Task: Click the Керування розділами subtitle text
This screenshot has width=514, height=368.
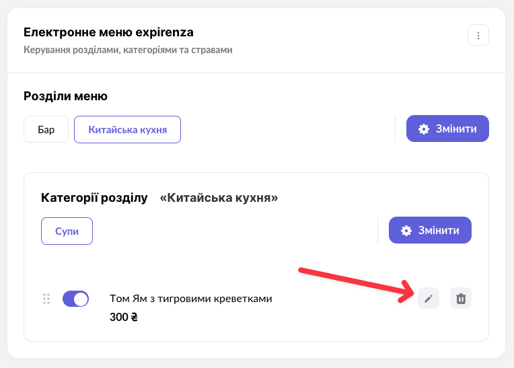Action: 128,50
